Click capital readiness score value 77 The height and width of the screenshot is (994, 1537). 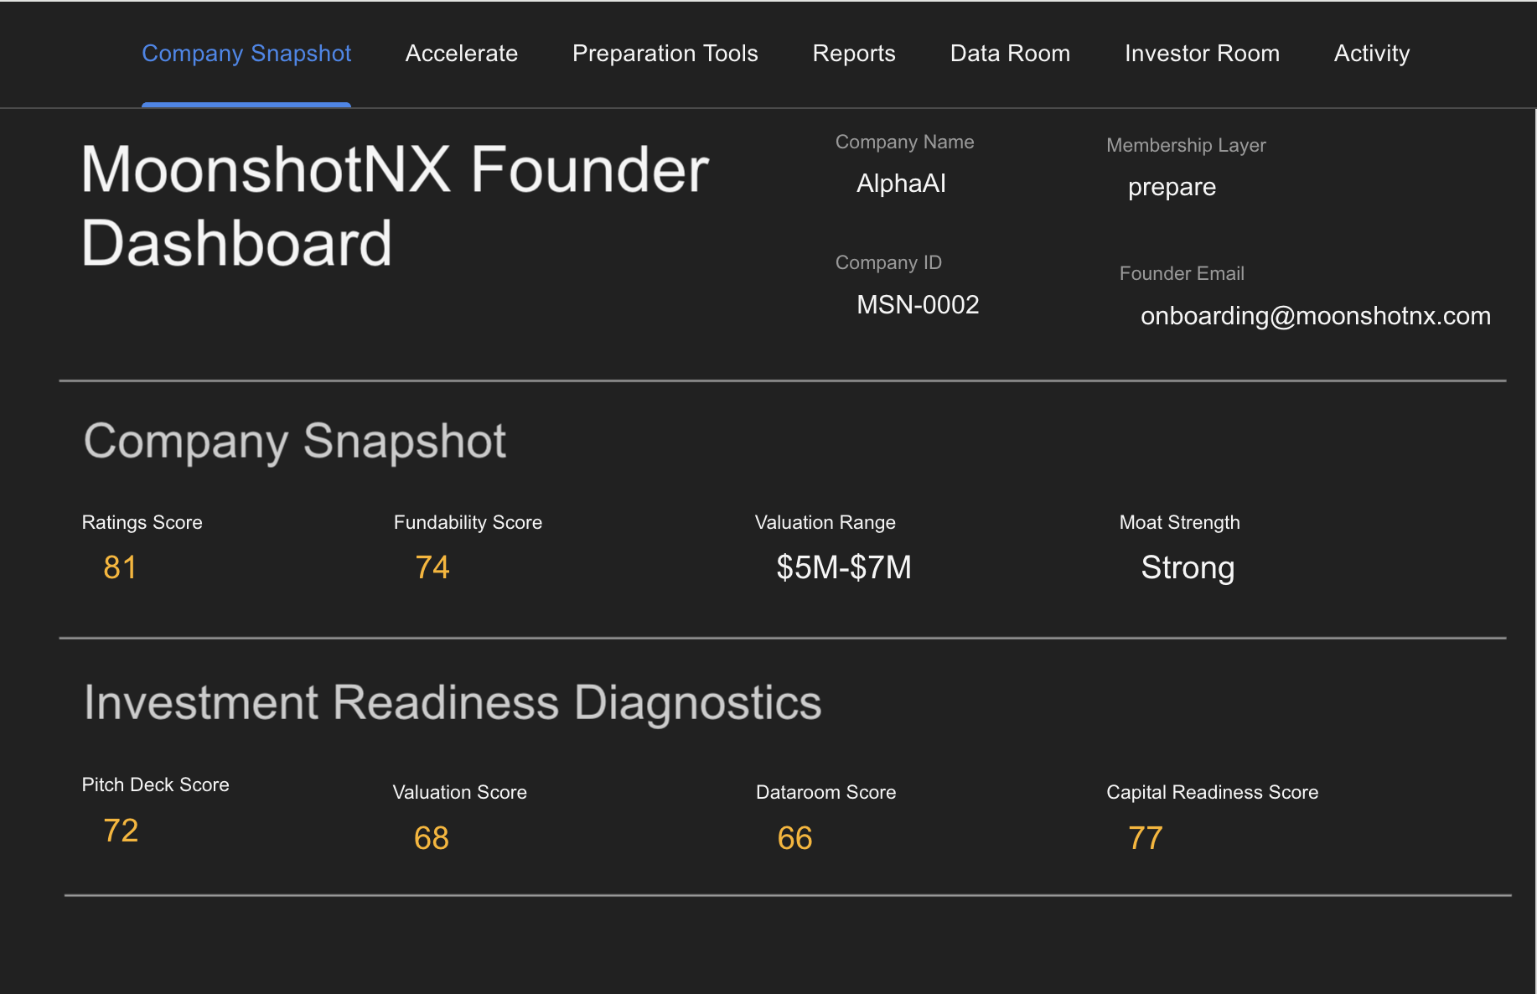[1146, 838]
